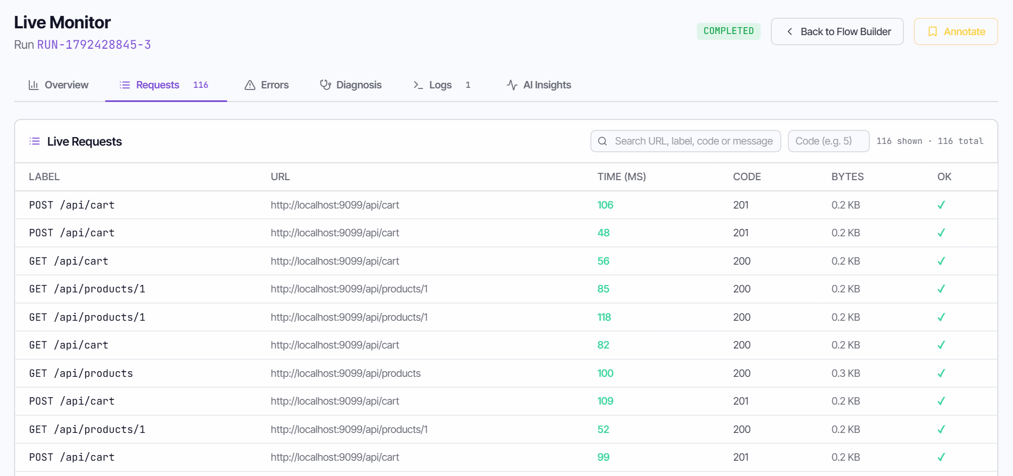The width and height of the screenshot is (1013, 476).
Task: Switch to the Errors tab
Action: point(267,85)
